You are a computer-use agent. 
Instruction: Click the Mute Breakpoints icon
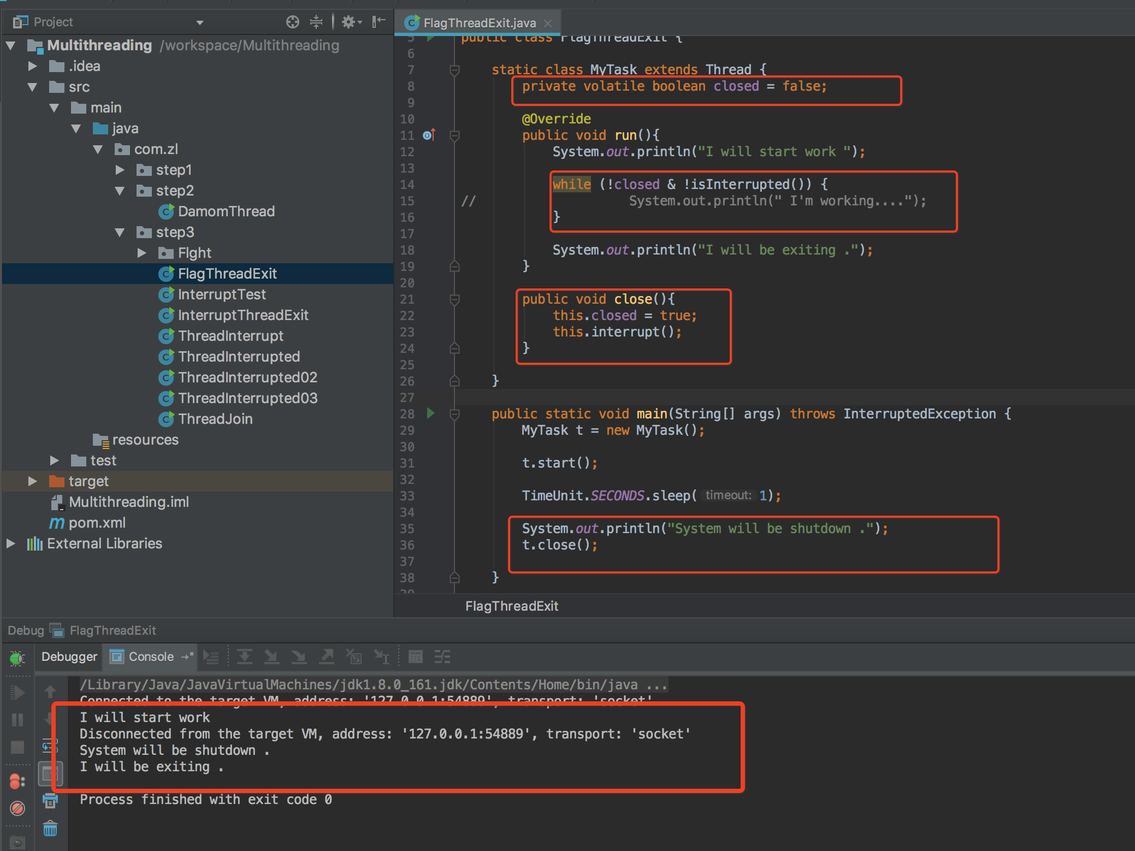[17, 808]
